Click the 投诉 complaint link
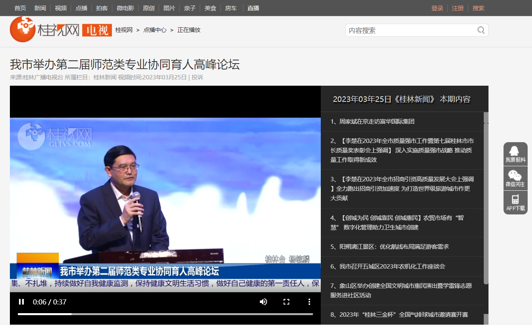The height and width of the screenshot is (325, 532). click(x=197, y=77)
